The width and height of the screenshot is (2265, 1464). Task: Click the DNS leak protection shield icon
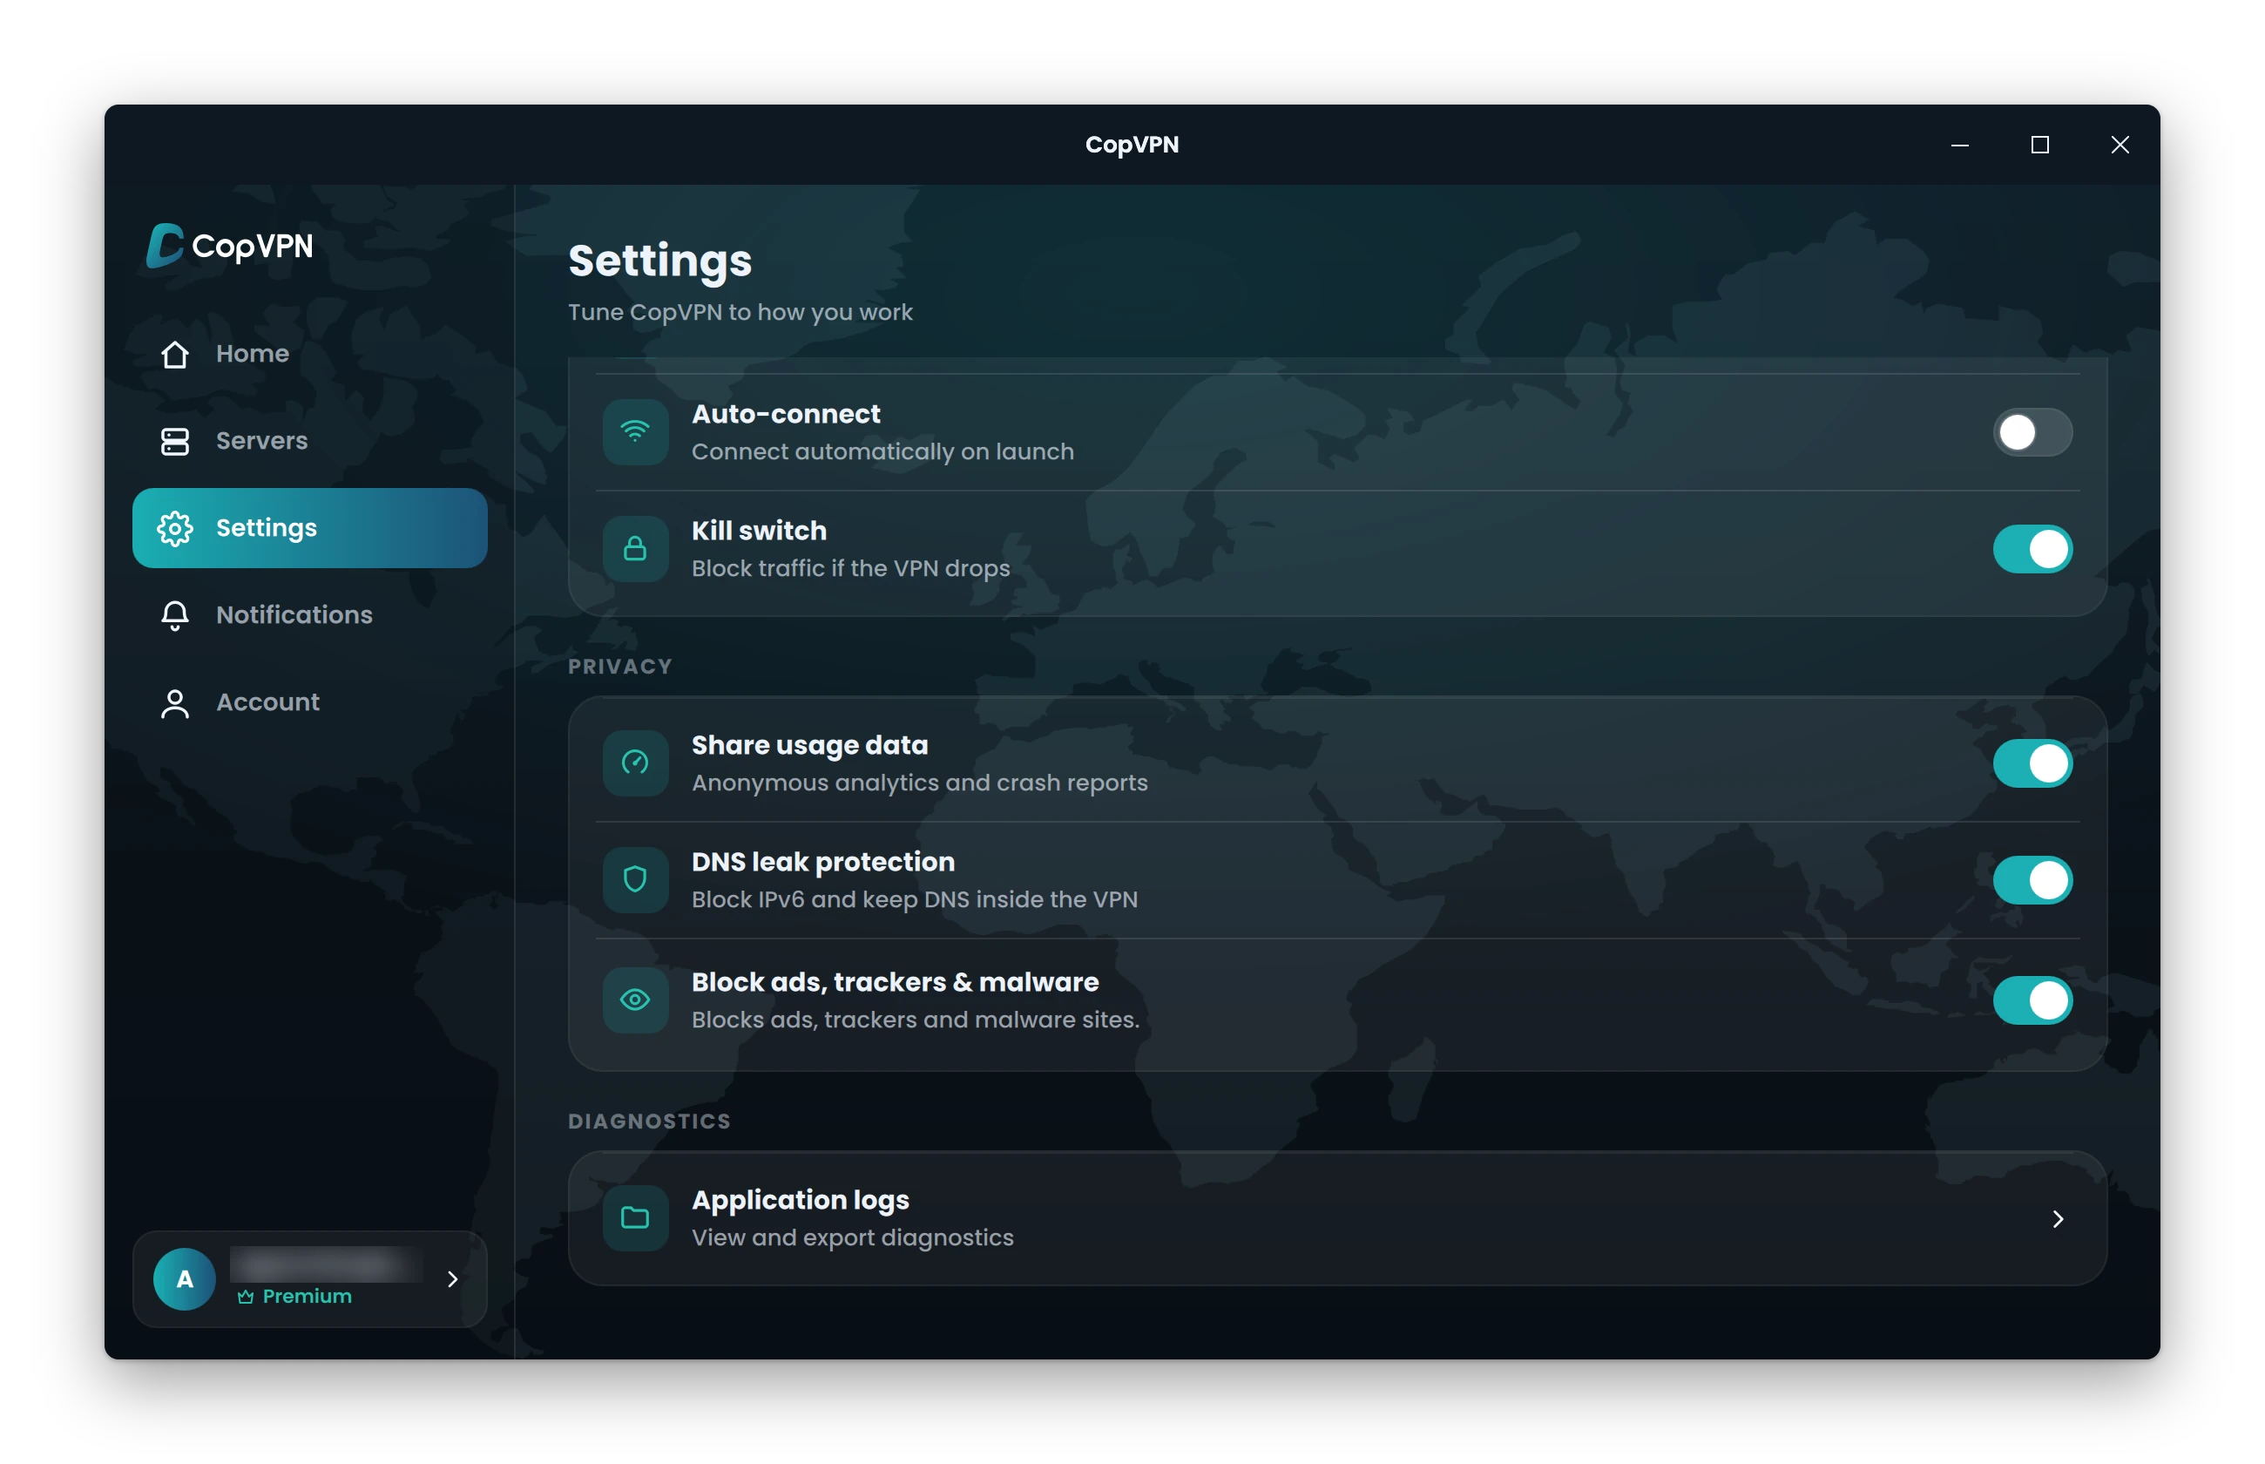click(x=636, y=880)
